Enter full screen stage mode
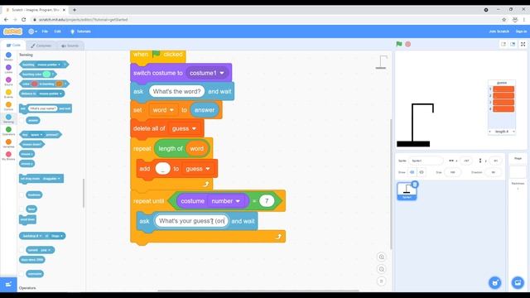 523,44
